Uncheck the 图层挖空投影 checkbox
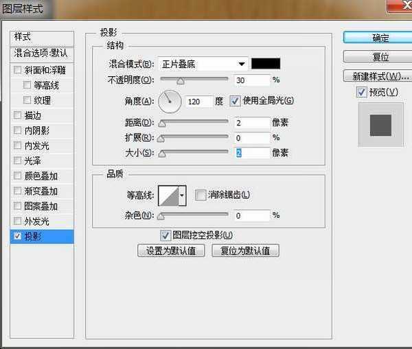 point(165,235)
